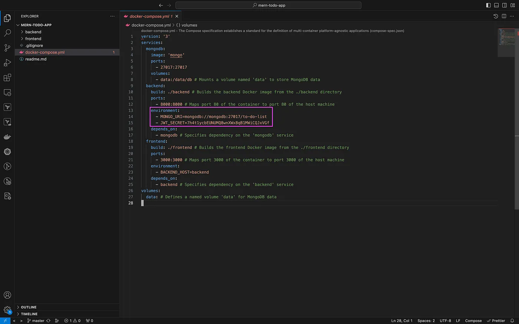Click the sync changes icon beside master
The width and height of the screenshot is (519, 324).
[48, 321]
